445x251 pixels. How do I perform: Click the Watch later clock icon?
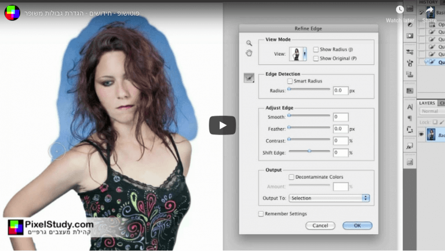(x=400, y=10)
